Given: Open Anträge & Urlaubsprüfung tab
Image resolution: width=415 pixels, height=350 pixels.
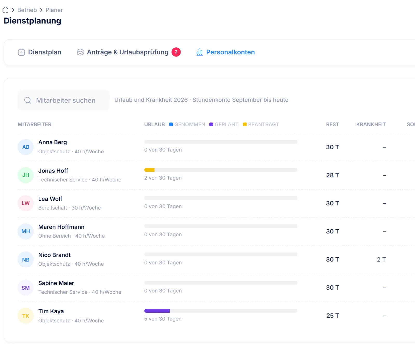Looking at the screenshot, I should click(x=128, y=52).
